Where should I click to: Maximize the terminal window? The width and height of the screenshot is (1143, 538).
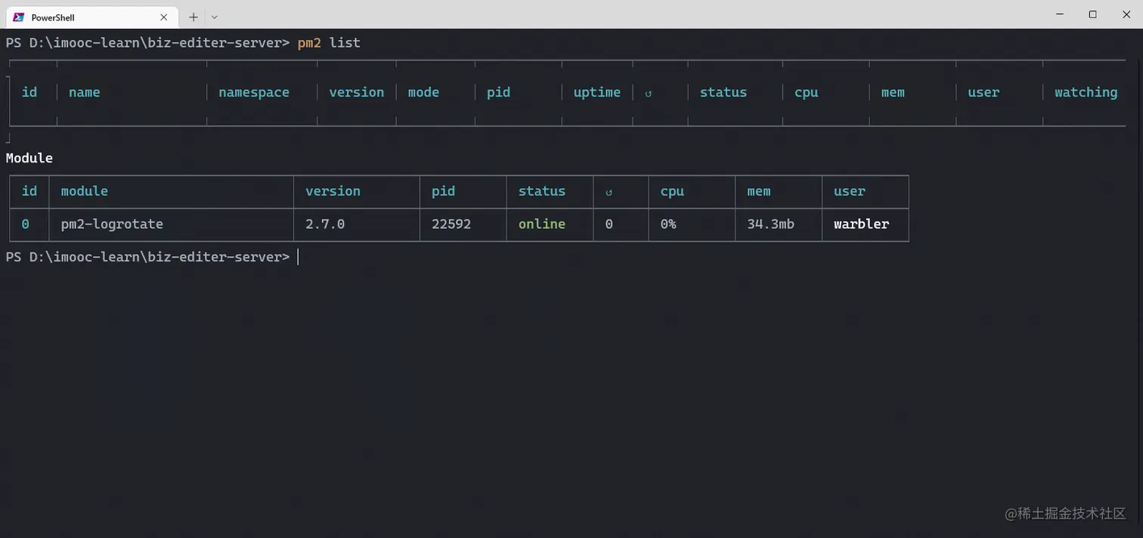(1092, 14)
